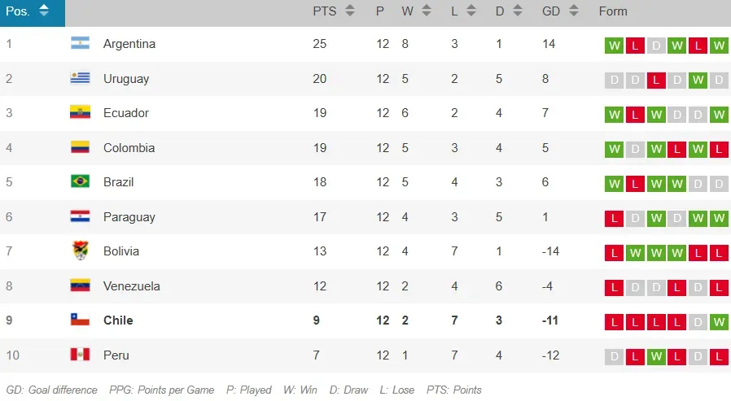The width and height of the screenshot is (731, 401).
Task: Click Argentina's most recent form result badge
Action: tap(719, 46)
